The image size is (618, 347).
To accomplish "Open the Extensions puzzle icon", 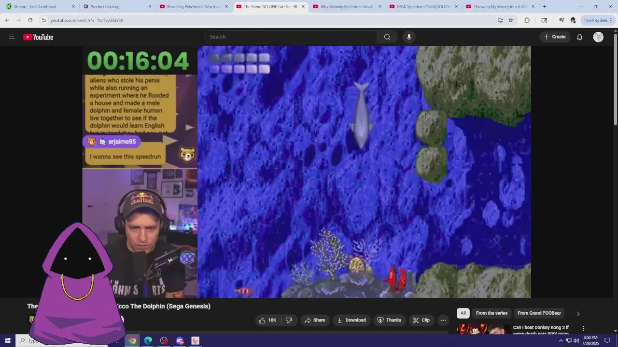I will (527, 20).
